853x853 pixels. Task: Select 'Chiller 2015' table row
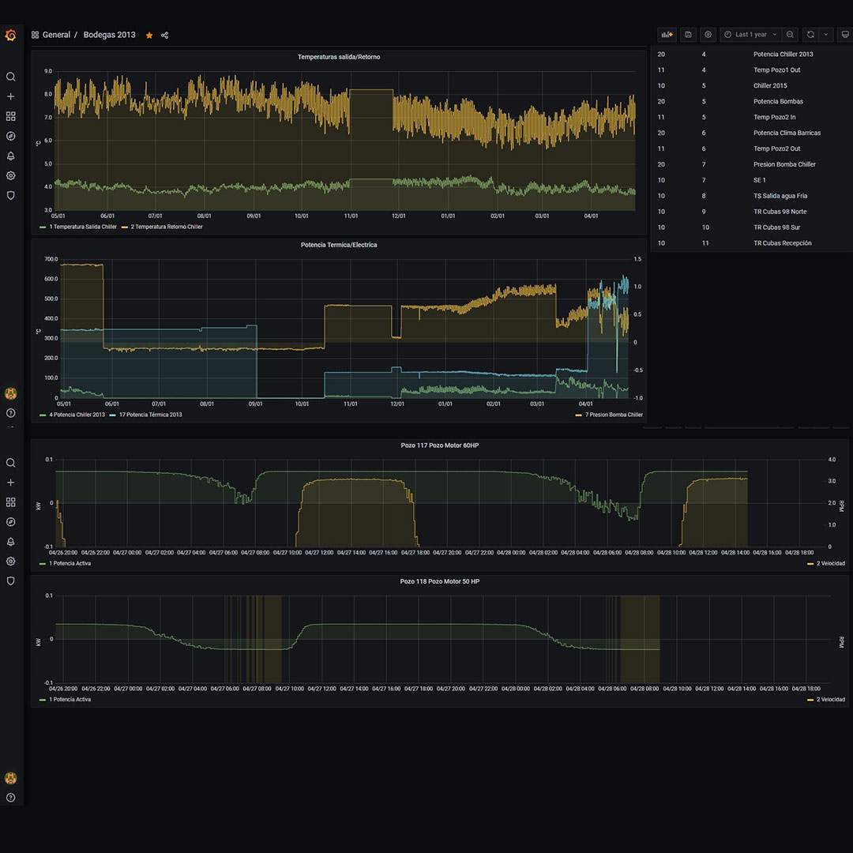pos(751,86)
